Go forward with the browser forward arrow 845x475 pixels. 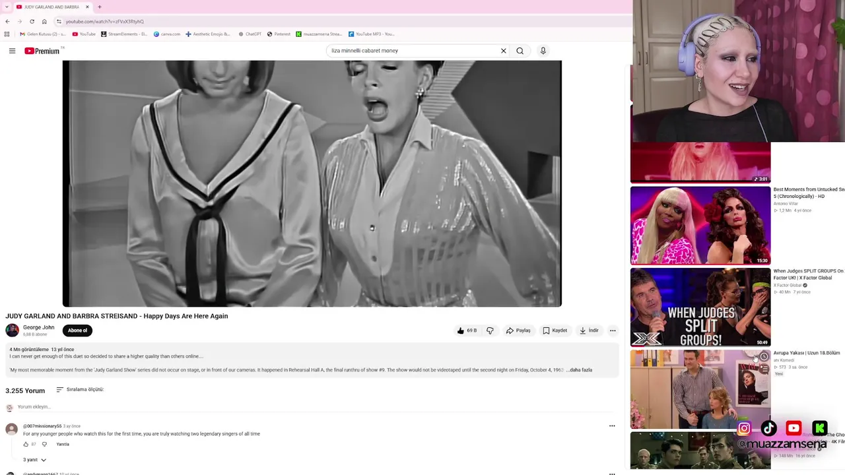click(x=20, y=22)
